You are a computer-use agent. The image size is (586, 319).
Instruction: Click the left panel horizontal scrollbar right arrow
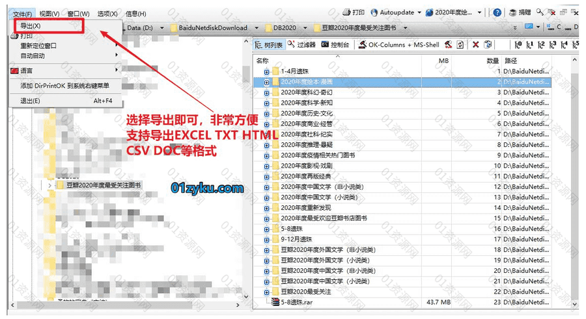point(238,305)
